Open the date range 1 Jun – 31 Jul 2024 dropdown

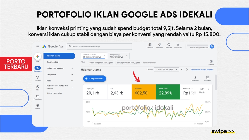point(167,69)
